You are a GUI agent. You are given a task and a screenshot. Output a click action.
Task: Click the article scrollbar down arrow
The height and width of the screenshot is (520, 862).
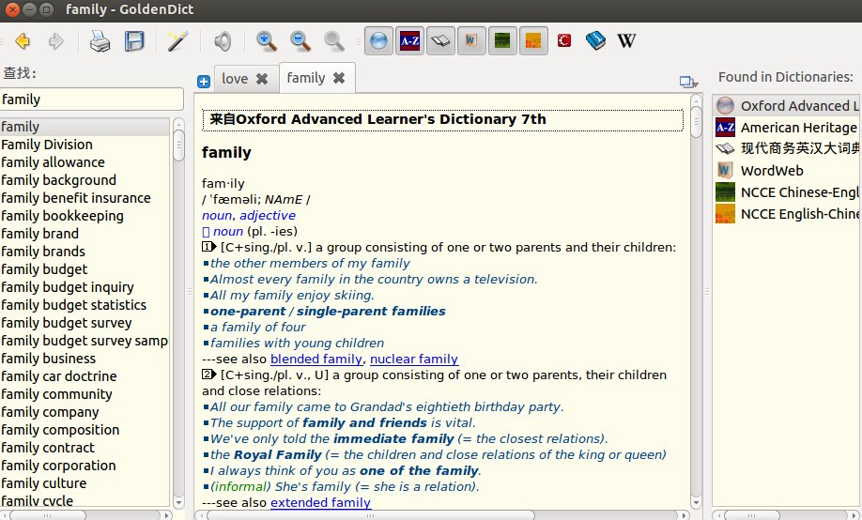coord(696,502)
